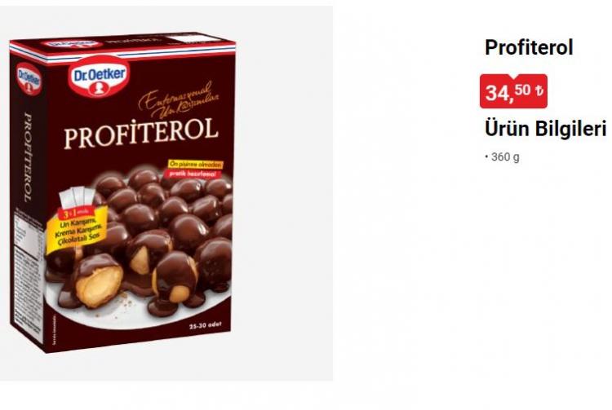Click the Turkish lira symbol in price tag

tap(539, 90)
